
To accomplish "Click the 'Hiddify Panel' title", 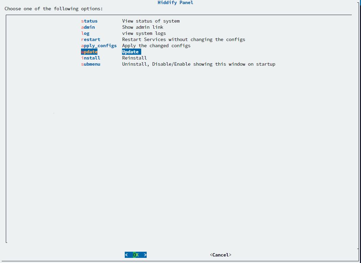I will point(175,3).
